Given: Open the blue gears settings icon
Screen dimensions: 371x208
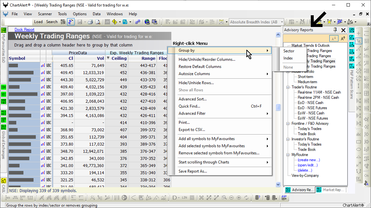Looking at the screenshot, I should click(x=138, y=22).
